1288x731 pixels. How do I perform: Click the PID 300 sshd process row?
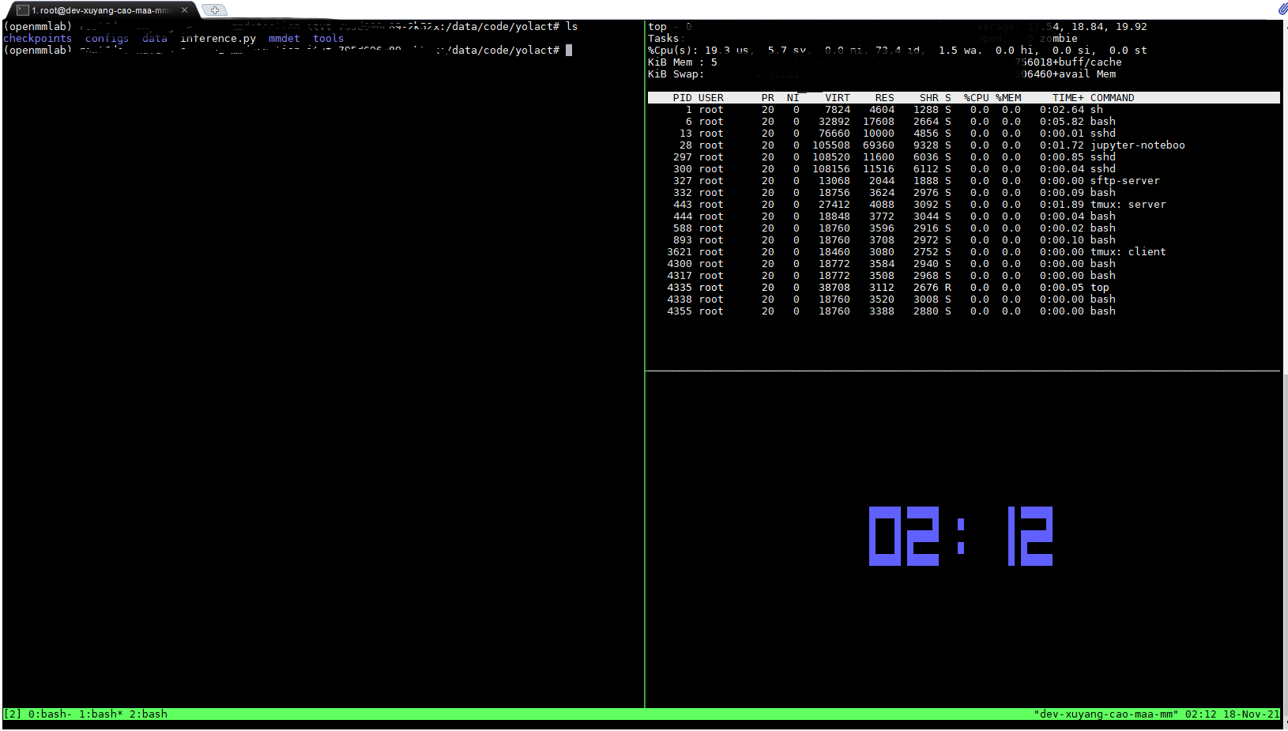(964, 169)
